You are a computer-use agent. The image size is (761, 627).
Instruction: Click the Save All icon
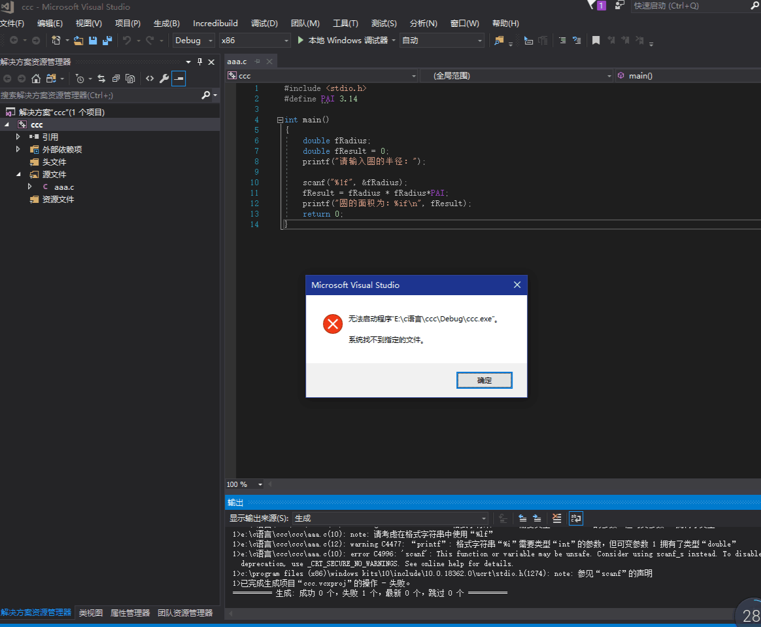click(x=107, y=41)
